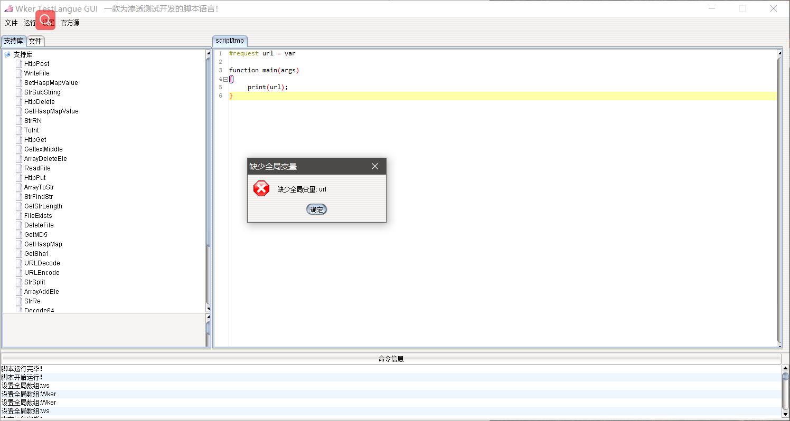This screenshot has height=421, width=790.
Task: Select StrRe label in library tree
Action: pyautogui.click(x=32, y=301)
